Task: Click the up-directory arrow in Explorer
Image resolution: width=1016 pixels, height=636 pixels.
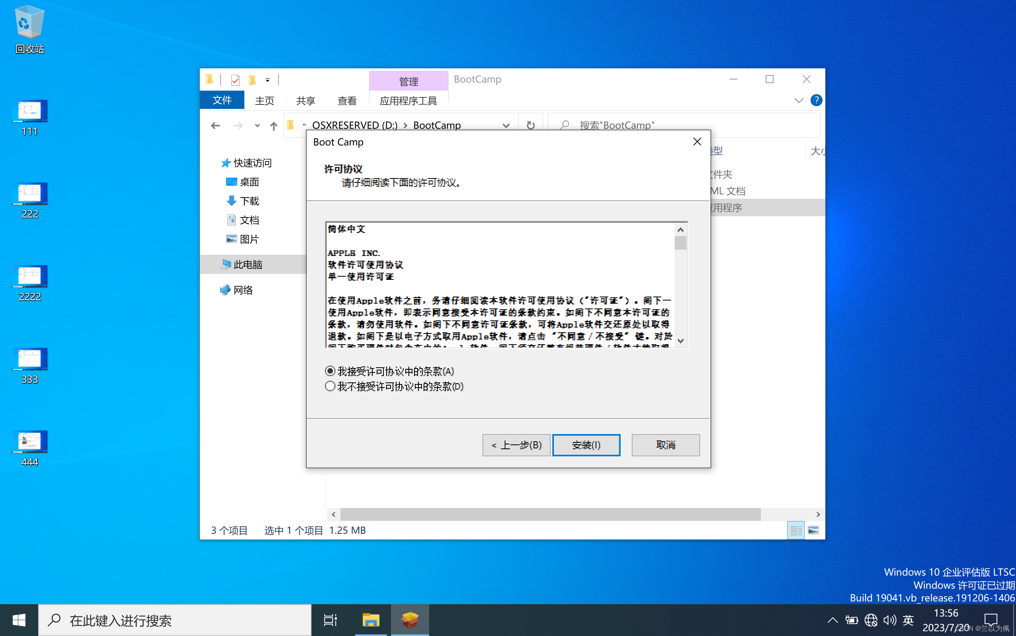Action: click(274, 126)
